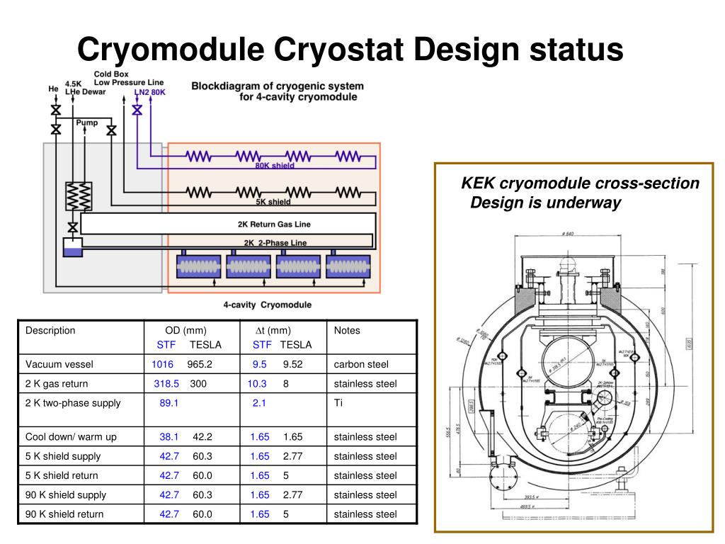This screenshot has width=725, height=544.
Task: Click the 'Vacuum vessel' row label
Action: [59, 364]
